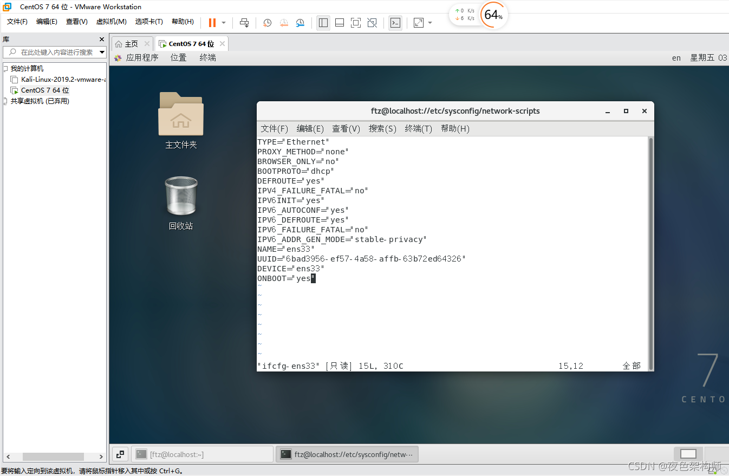
Task: Click the ONBOOT="yes" line
Action: [286, 278]
